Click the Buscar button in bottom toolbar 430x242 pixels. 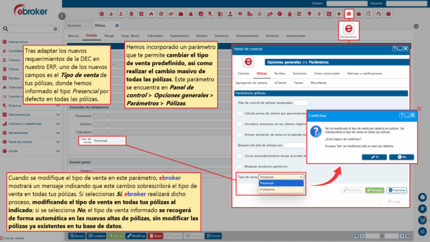click(x=77, y=236)
